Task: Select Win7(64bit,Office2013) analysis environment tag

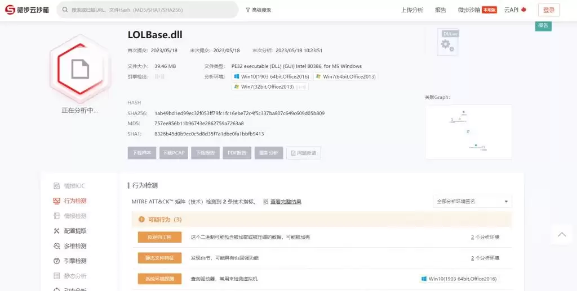Action: pyautogui.click(x=345, y=77)
